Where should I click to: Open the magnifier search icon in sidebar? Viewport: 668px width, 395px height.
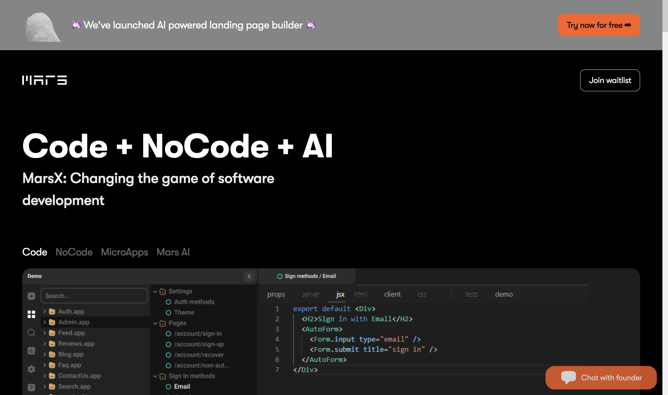(x=31, y=333)
